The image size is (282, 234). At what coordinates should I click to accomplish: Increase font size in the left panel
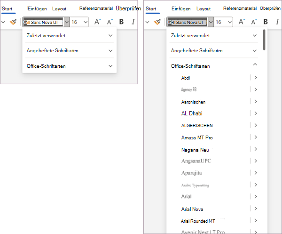tap(98, 22)
